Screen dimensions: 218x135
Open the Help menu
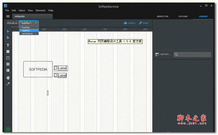[x=51, y=11]
